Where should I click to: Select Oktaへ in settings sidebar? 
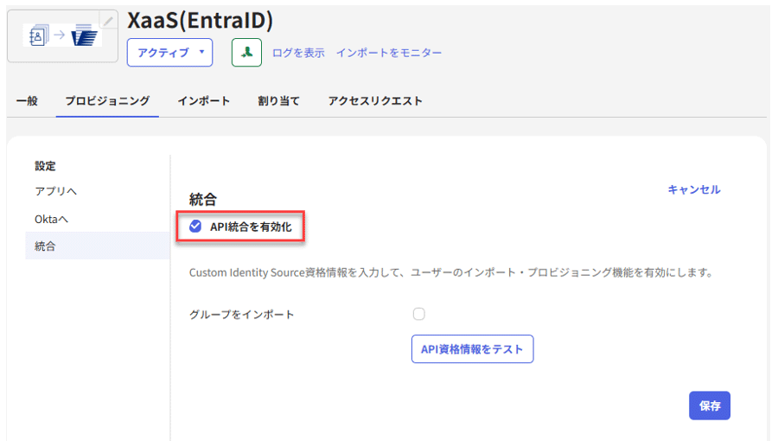pyautogui.click(x=52, y=219)
